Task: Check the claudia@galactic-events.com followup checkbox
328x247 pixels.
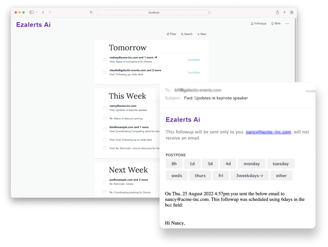Action: coord(105,72)
